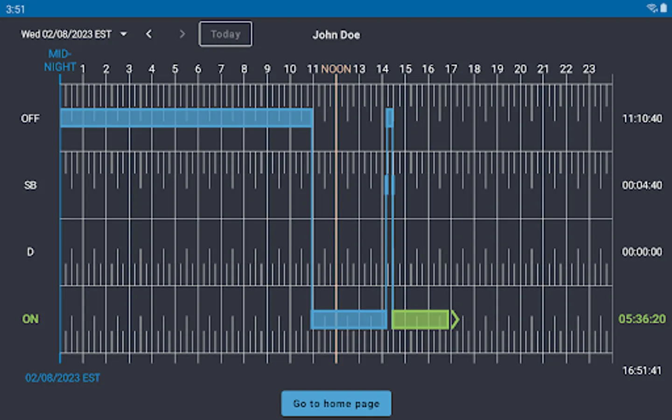
Task: Click the Wi-Fi status icon
Action: 652,7
